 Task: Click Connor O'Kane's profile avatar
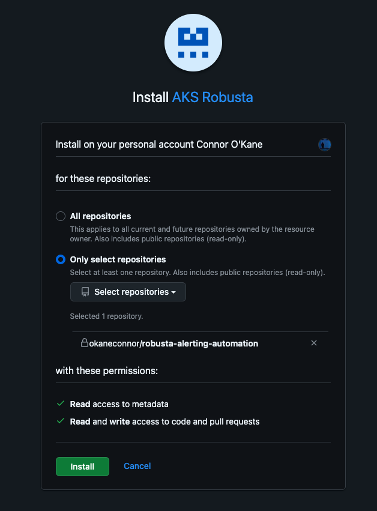pyautogui.click(x=324, y=144)
